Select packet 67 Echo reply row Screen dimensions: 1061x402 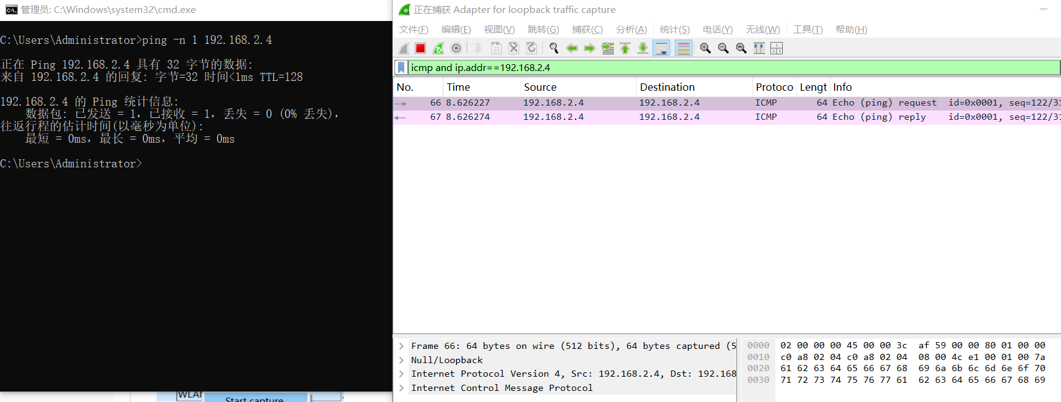tap(727, 117)
